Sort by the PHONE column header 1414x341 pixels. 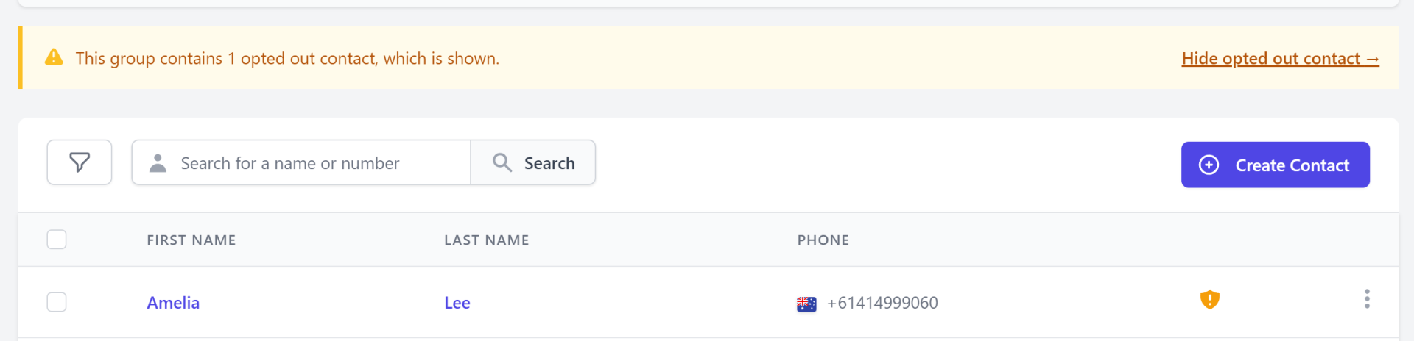tap(823, 240)
